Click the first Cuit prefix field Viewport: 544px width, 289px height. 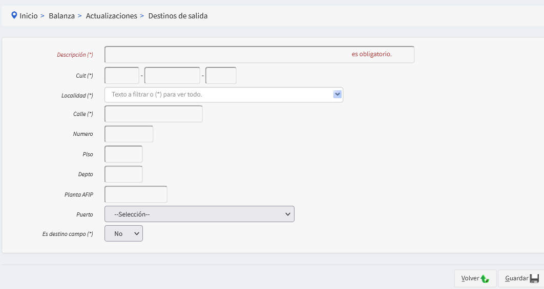click(122, 76)
